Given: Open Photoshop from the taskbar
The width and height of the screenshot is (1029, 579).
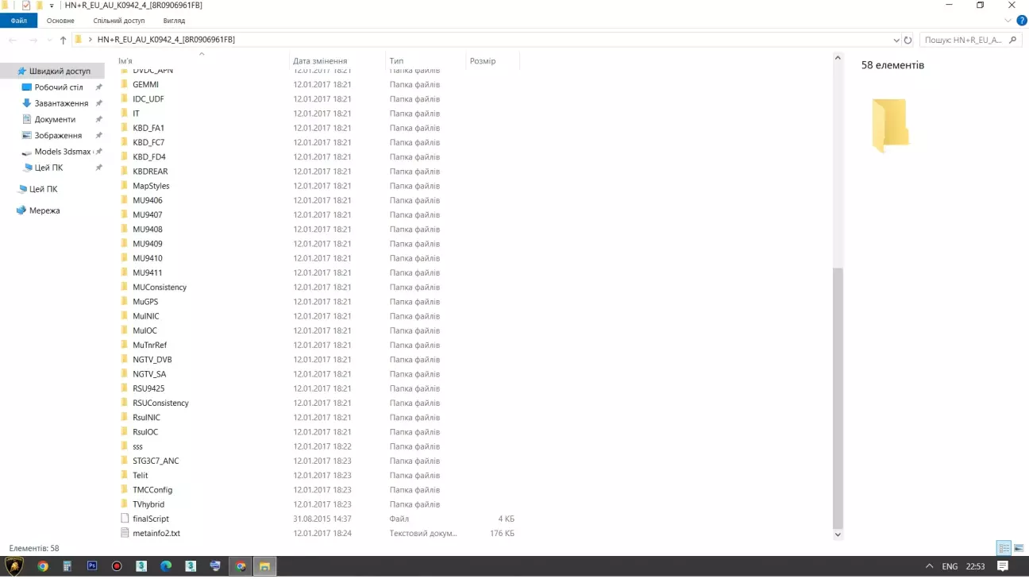Looking at the screenshot, I should pos(92,566).
